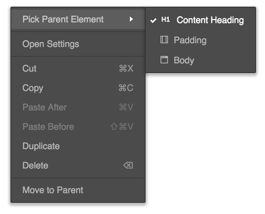265x214 pixels.
Task: Click the Copy shortcut Command-C symbol
Action: pos(126,88)
